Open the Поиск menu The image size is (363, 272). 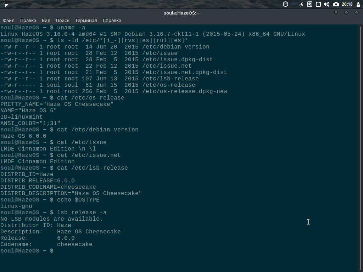[62, 20]
